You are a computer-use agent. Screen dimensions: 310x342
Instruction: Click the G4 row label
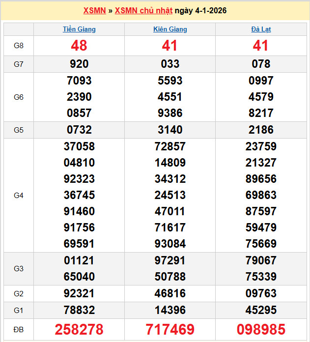pyautogui.click(x=19, y=196)
